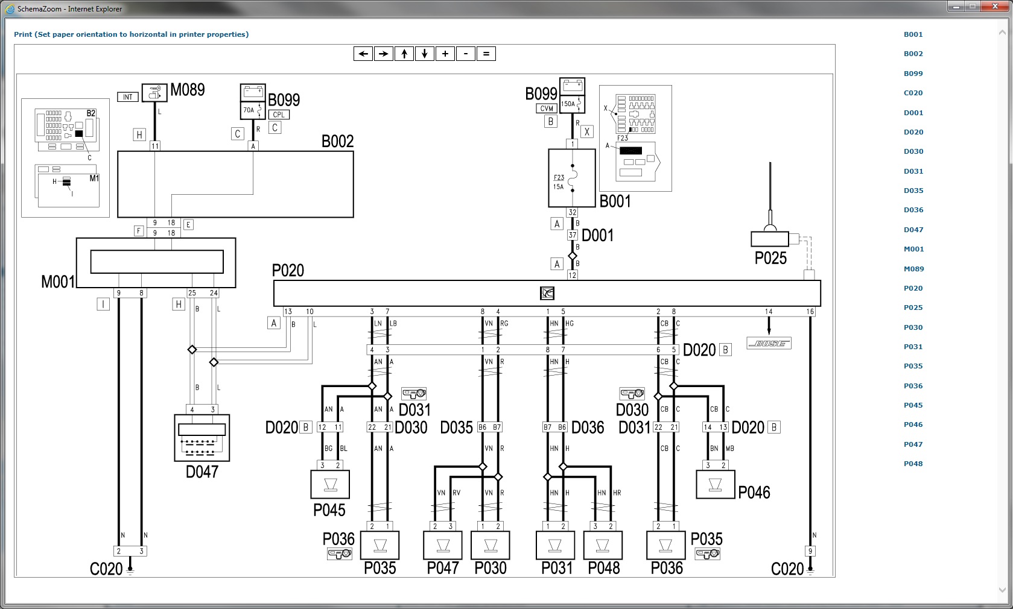
Task: Click the CVM label under B099
Action: 547,109
